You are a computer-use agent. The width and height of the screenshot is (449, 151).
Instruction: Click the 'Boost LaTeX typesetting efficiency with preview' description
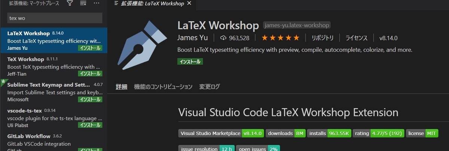pos(295,50)
